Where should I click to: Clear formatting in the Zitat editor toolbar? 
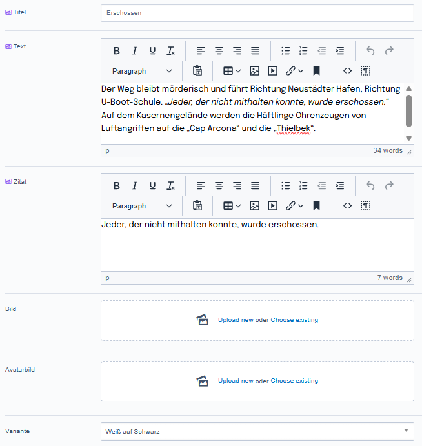170,186
